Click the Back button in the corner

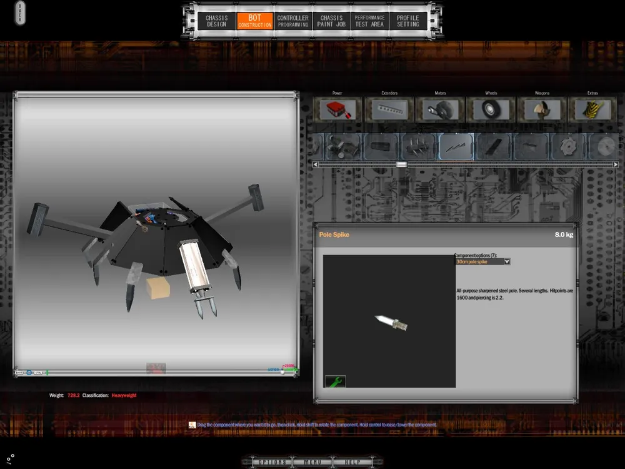(x=19, y=13)
